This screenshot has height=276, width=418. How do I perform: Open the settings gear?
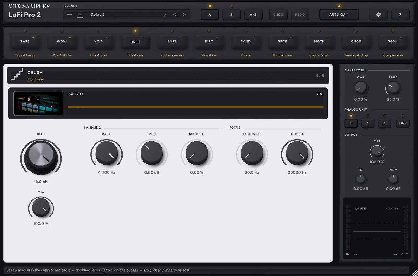[x=379, y=15]
